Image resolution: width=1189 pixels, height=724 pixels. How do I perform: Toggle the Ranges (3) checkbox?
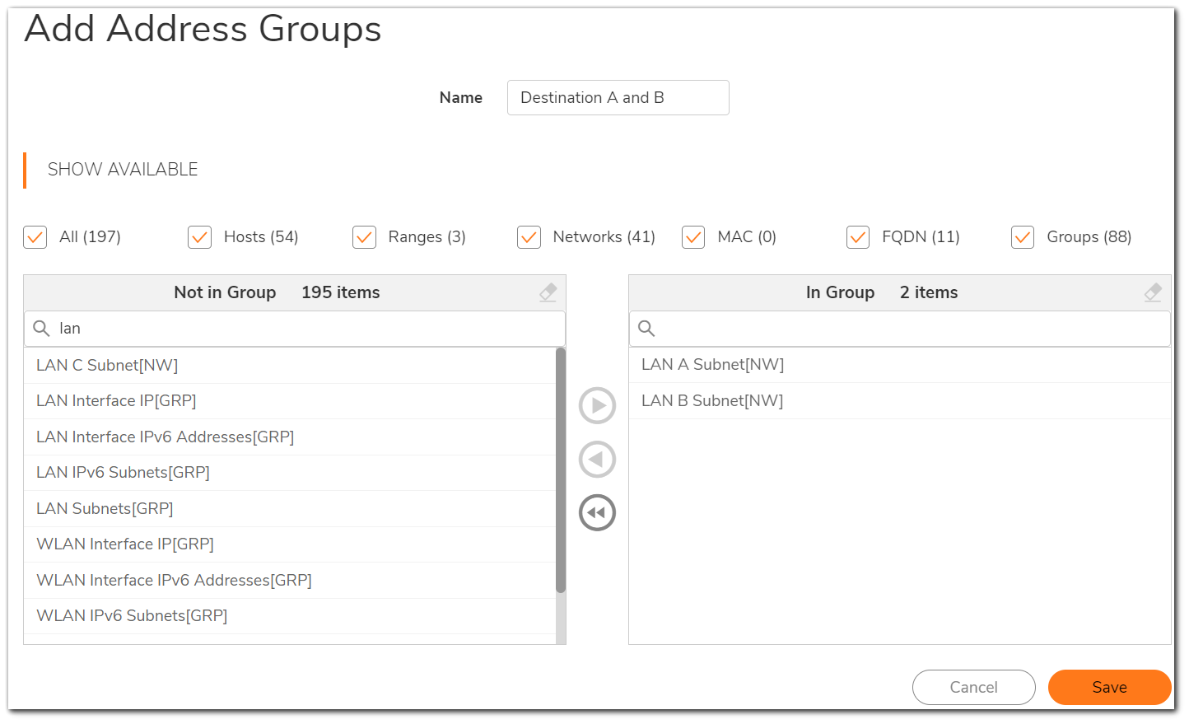click(365, 237)
